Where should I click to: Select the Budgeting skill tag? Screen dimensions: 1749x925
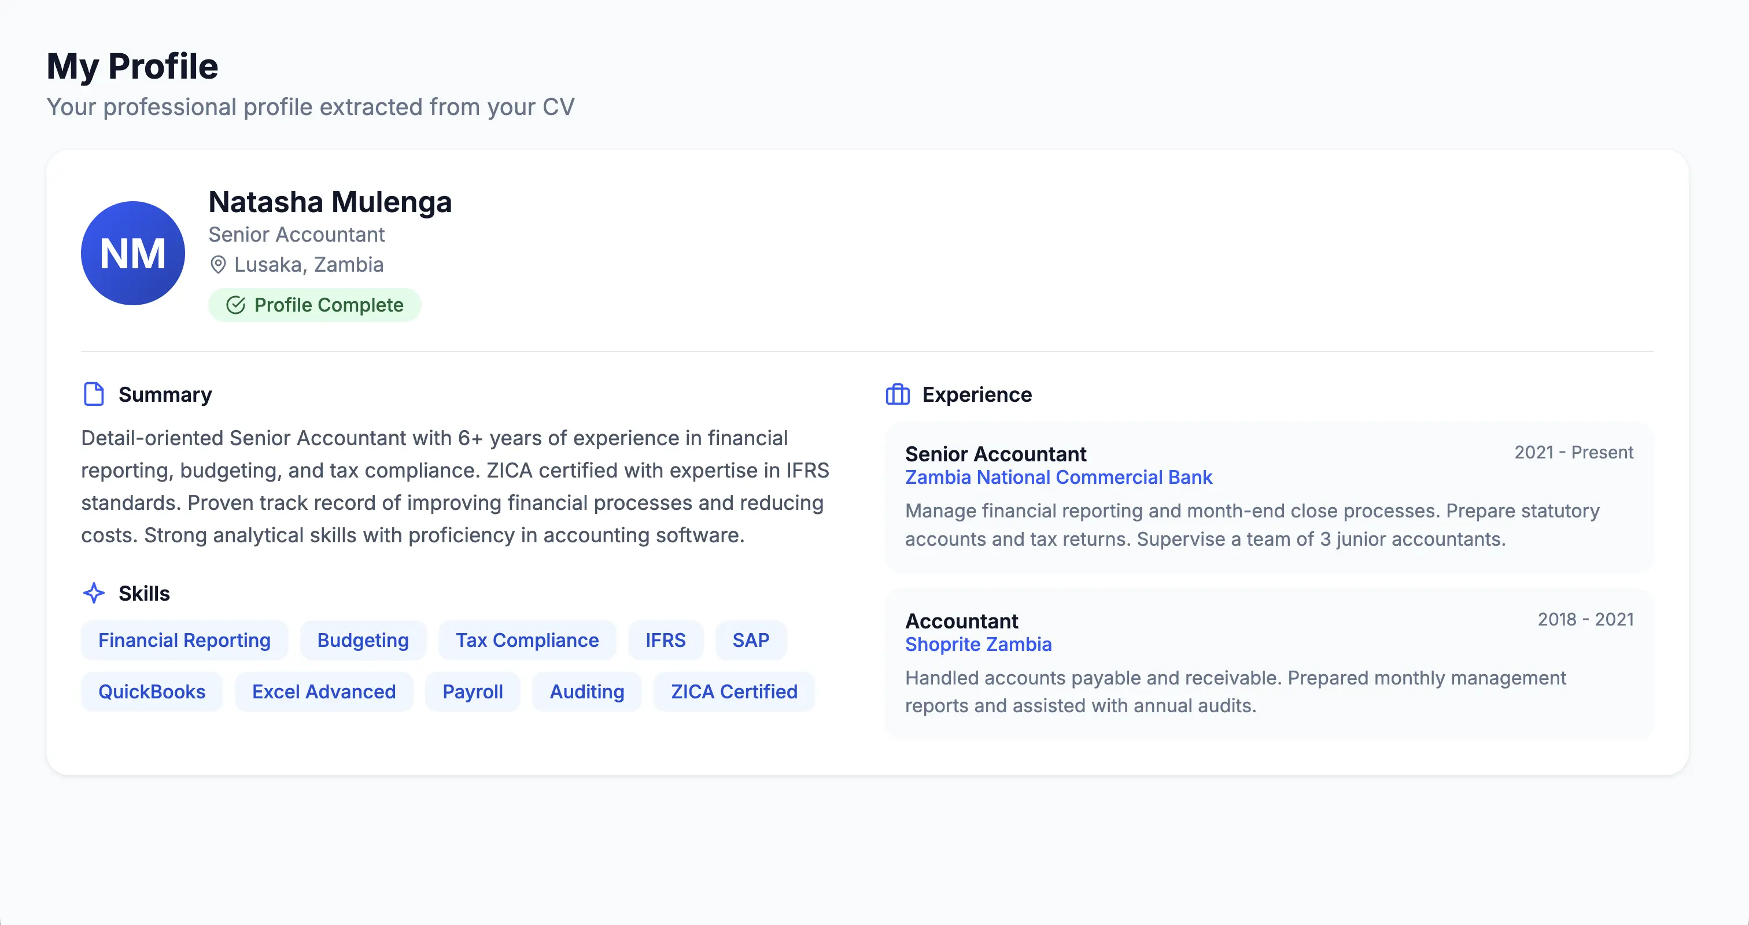coord(363,640)
